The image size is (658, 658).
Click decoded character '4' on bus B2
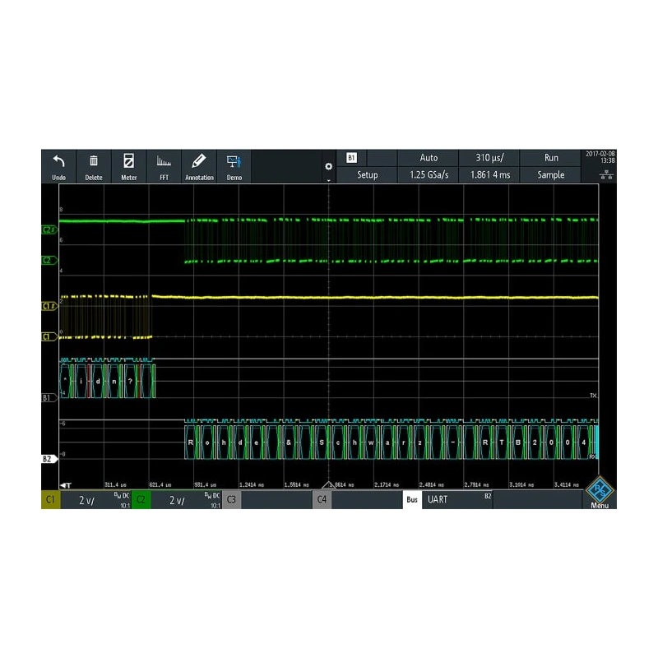click(x=583, y=443)
